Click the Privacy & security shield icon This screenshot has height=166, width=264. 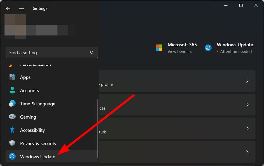click(12, 143)
